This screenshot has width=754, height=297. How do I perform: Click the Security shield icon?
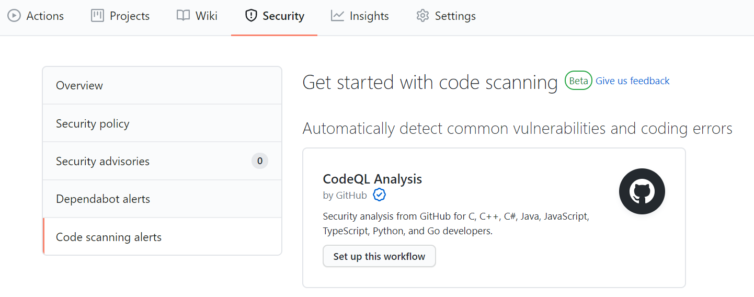tap(251, 16)
